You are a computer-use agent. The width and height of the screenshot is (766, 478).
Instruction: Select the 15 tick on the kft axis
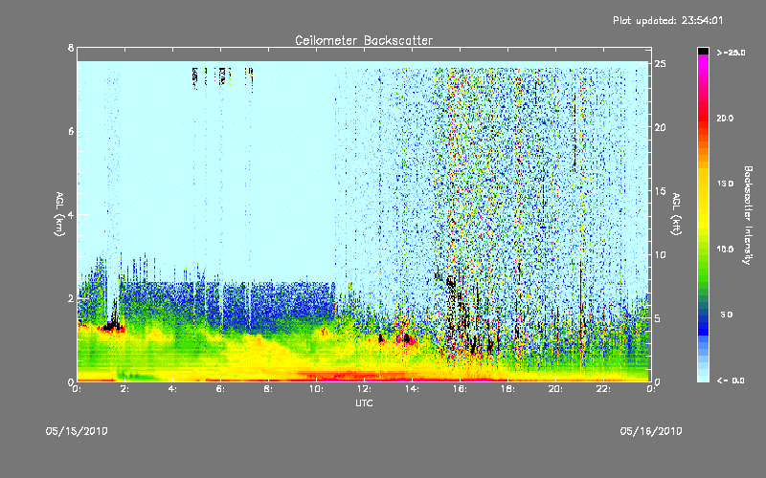click(660, 191)
